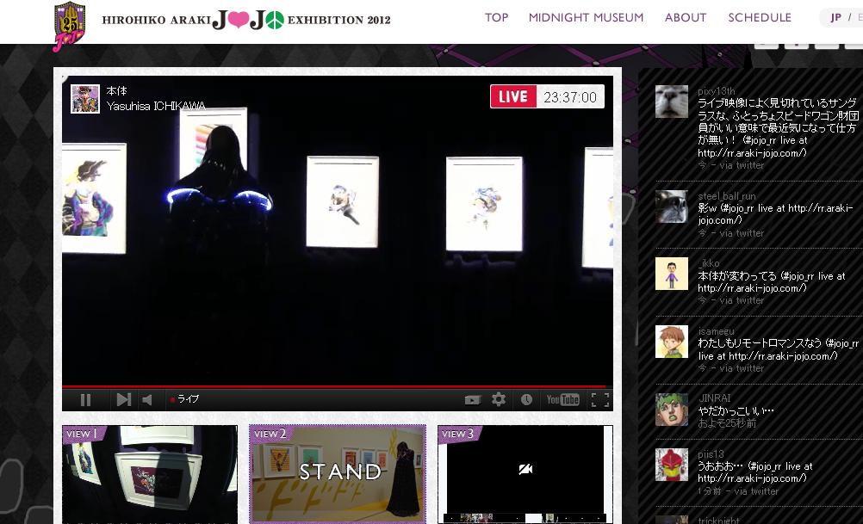Click '1分前 - via twitter' under piis13's tweet

738,491
